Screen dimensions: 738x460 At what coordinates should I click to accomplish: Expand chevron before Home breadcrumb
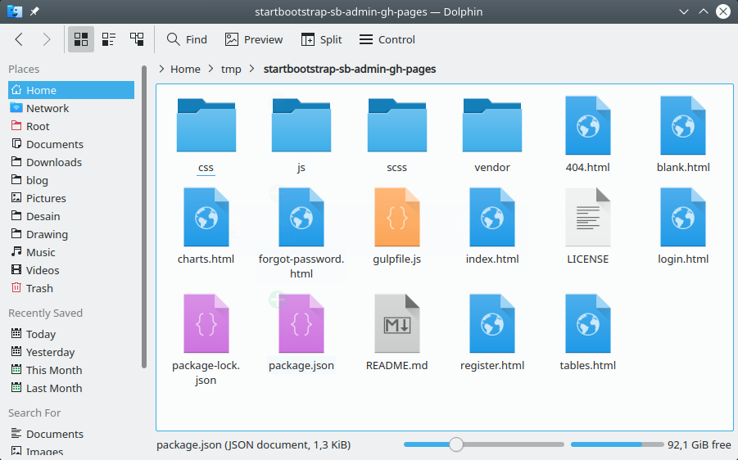pos(161,69)
